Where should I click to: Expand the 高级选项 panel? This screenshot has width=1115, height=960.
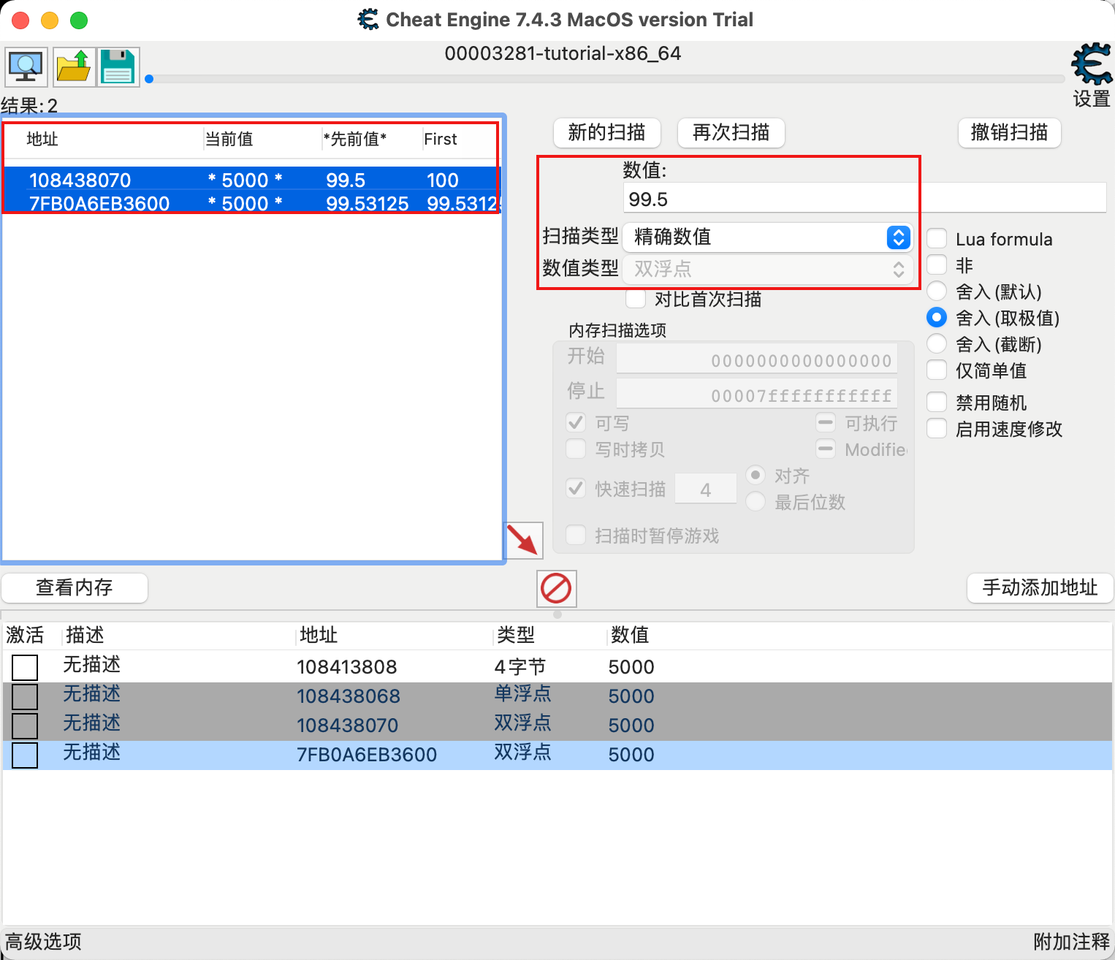pyautogui.click(x=42, y=942)
